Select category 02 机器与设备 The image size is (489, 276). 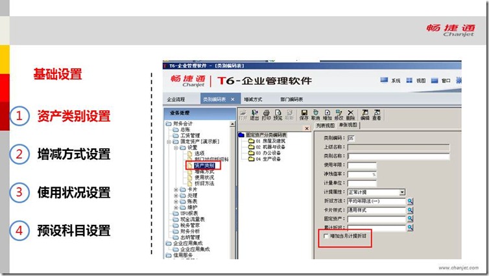click(267, 146)
